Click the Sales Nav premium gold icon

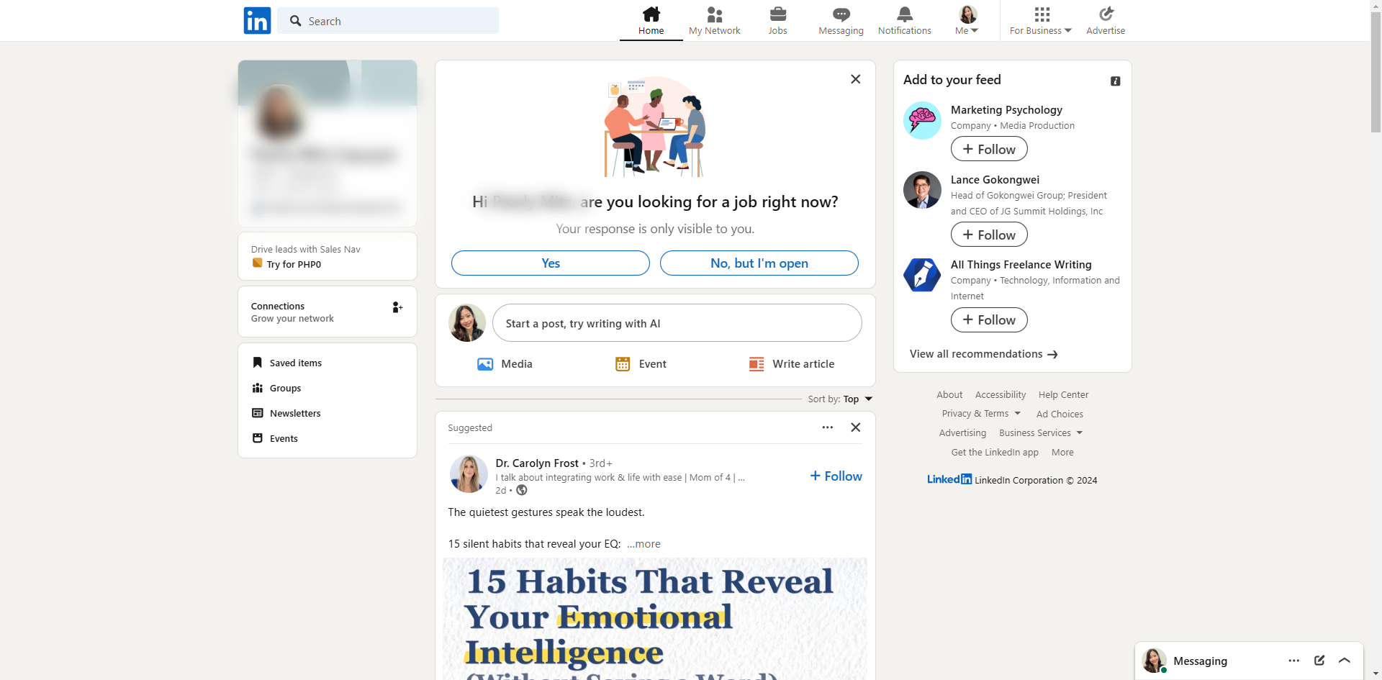click(x=257, y=263)
